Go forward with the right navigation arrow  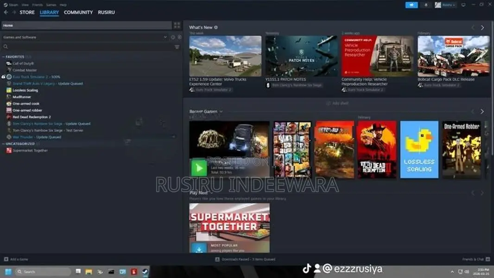pos(14,13)
